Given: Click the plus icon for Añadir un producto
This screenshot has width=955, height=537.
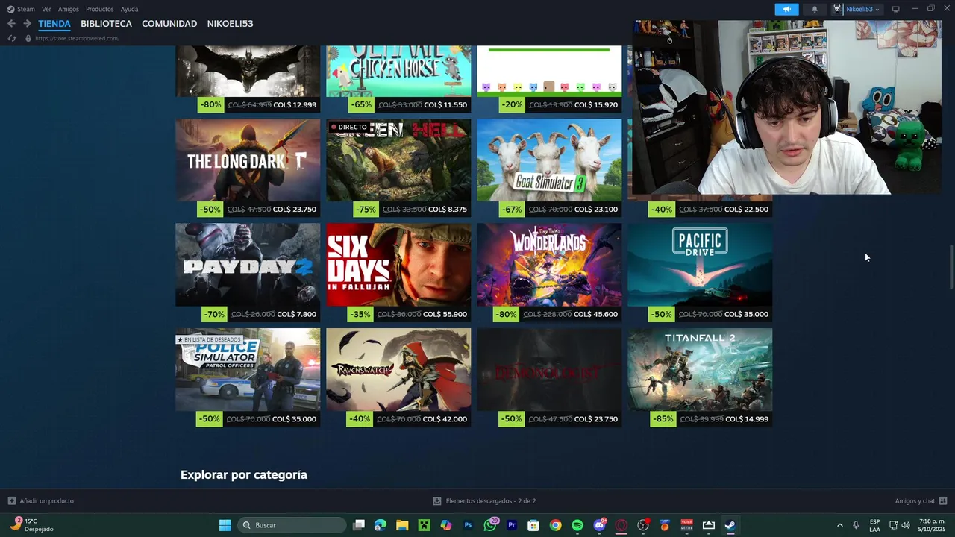Looking at the screenshot, I should [x=11, y=501].
